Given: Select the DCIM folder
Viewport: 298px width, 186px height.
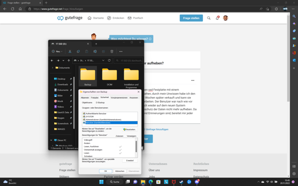Looking at the screenshot, I should (x=110, y=76).
